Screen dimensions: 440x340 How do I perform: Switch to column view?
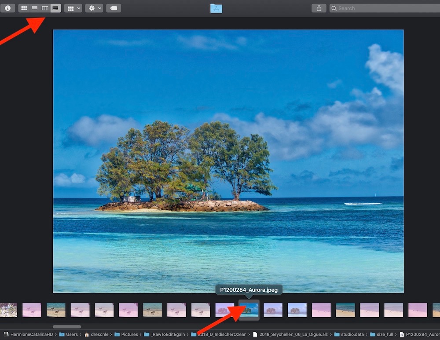point(45,8)
